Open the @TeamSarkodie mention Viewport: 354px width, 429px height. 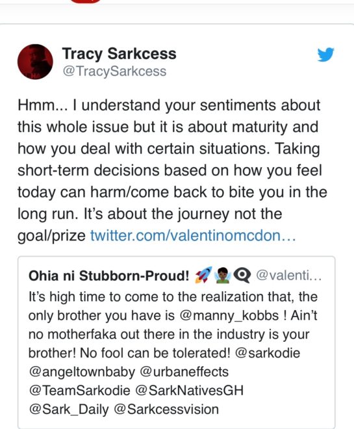pyautogui.click(x=79, y=391)
